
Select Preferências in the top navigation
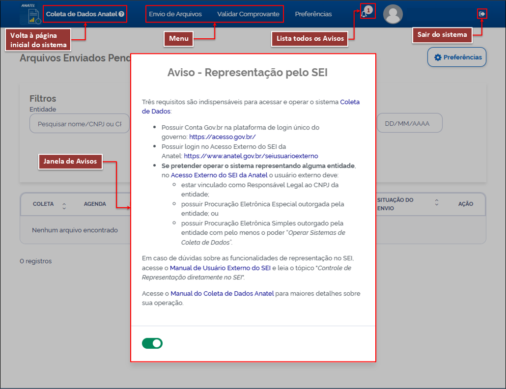point(313,14)
